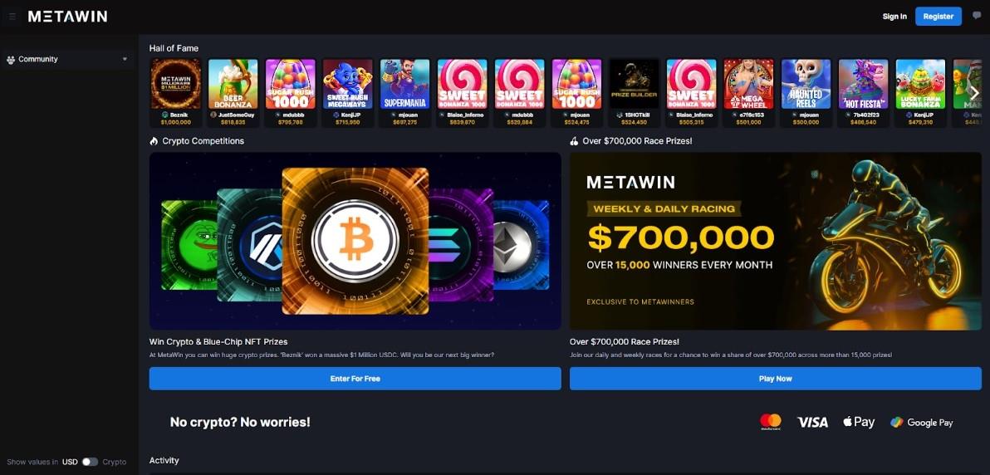Image resolution: width=990 pixels, height=475 pixels.
Task: Open the $700,000 racing banner
Action: tap(776, 241)
